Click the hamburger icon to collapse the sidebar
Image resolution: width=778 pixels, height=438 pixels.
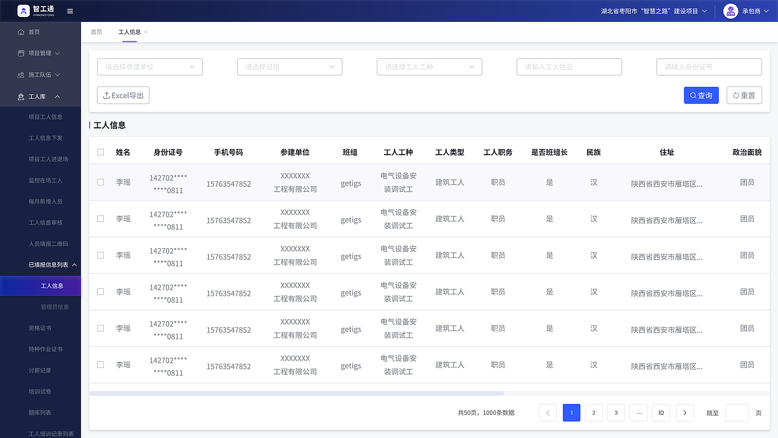point(69,10)
